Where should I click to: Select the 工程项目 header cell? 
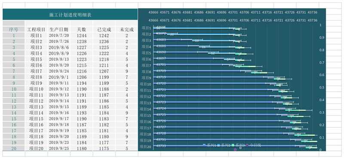[36, 30]
